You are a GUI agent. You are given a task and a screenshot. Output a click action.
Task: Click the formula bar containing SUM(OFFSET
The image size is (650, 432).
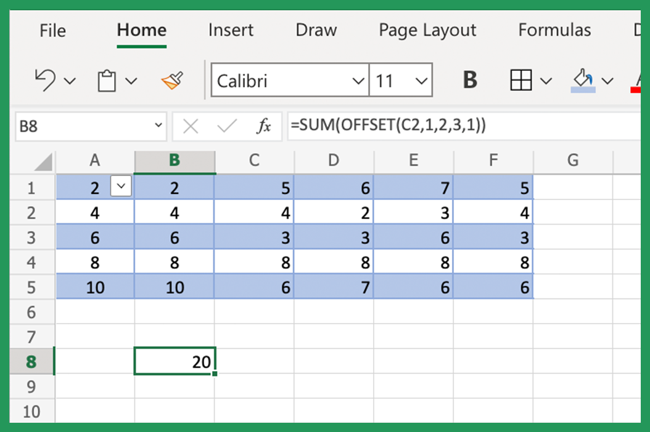point(464,126)
